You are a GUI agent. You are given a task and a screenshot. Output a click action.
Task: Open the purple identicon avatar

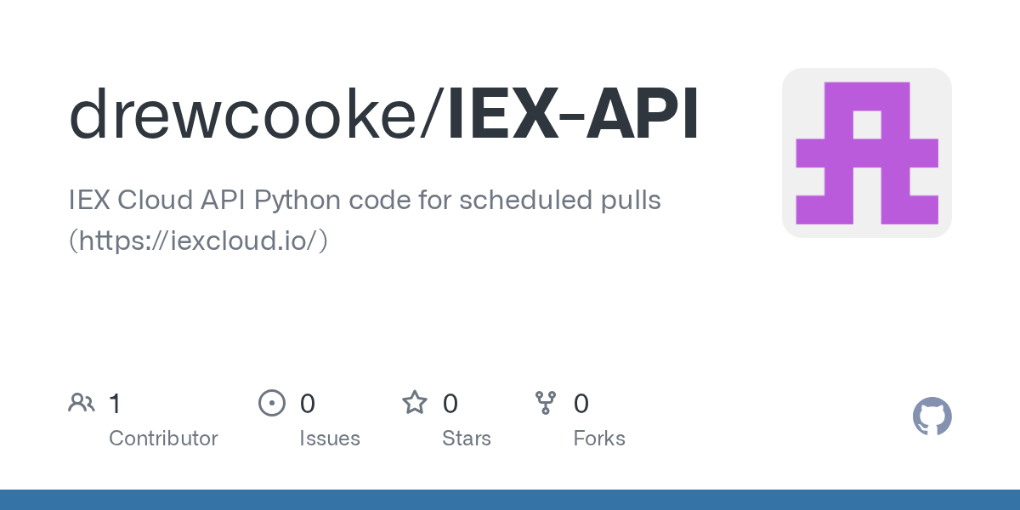[x=866, y=153]
